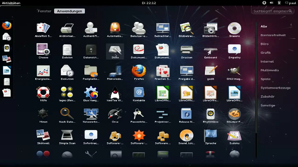Show Spiele games category

265,79
